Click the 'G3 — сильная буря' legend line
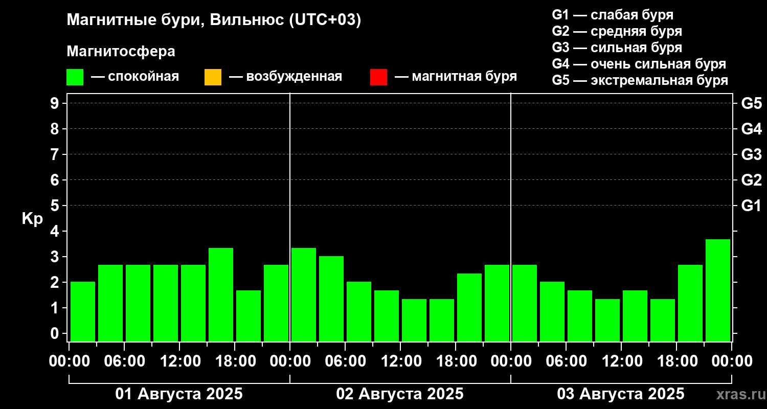767x409 pixels. (x=617, y=48)
